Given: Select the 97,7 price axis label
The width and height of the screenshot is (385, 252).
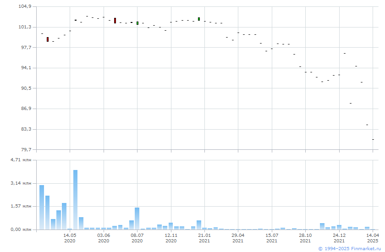Looking at the screenshot, I should click(26, 47).
